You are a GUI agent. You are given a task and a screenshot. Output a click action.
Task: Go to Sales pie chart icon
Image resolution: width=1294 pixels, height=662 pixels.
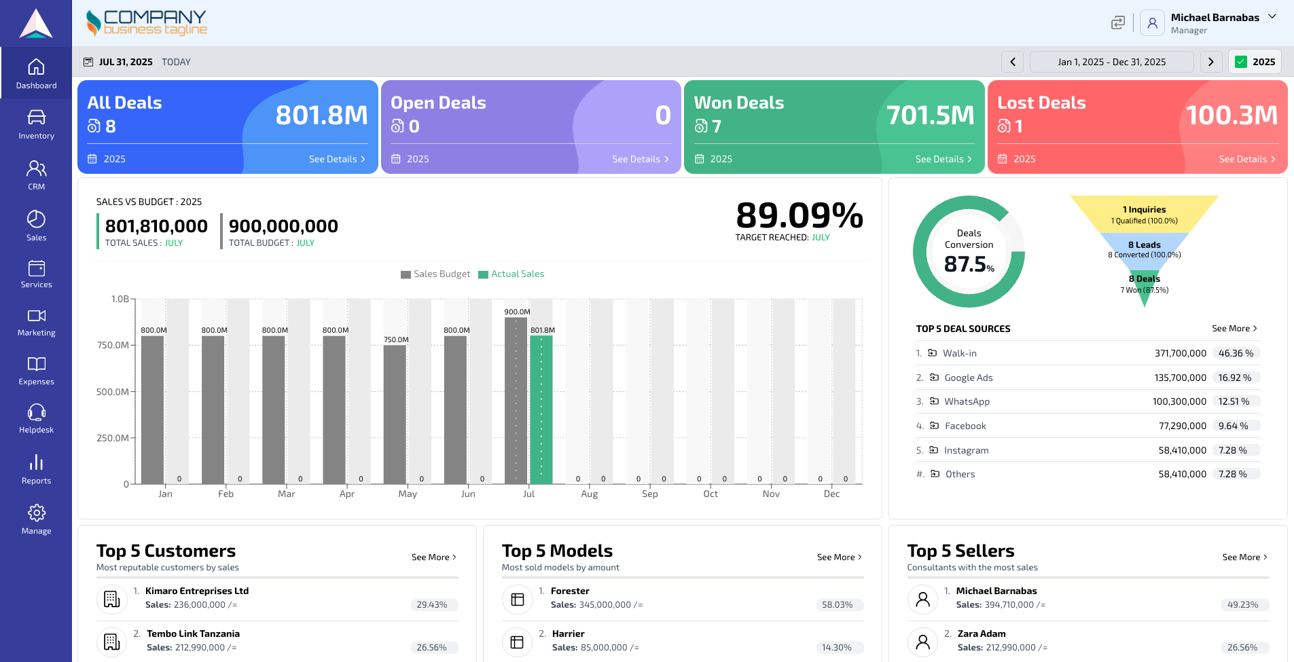[x=36, y=219]
